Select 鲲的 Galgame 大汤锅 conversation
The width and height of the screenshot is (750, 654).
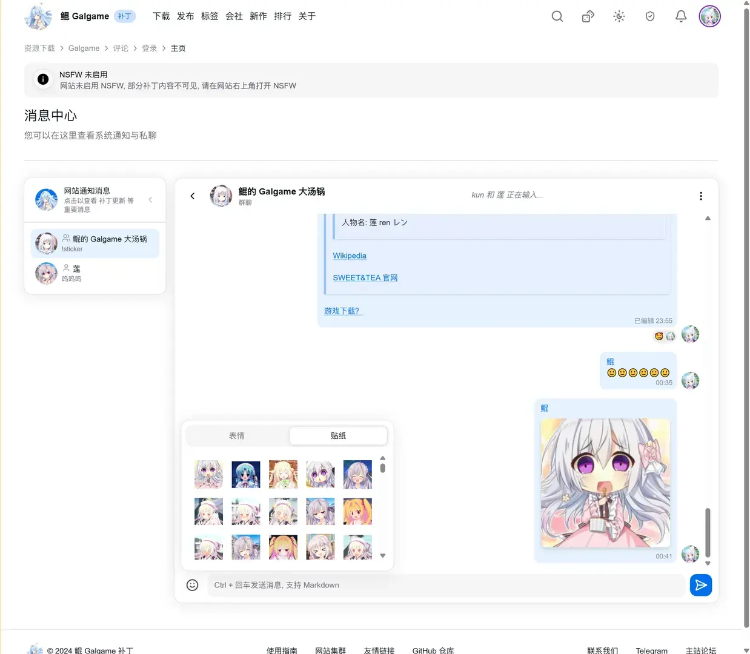point(95,243)
